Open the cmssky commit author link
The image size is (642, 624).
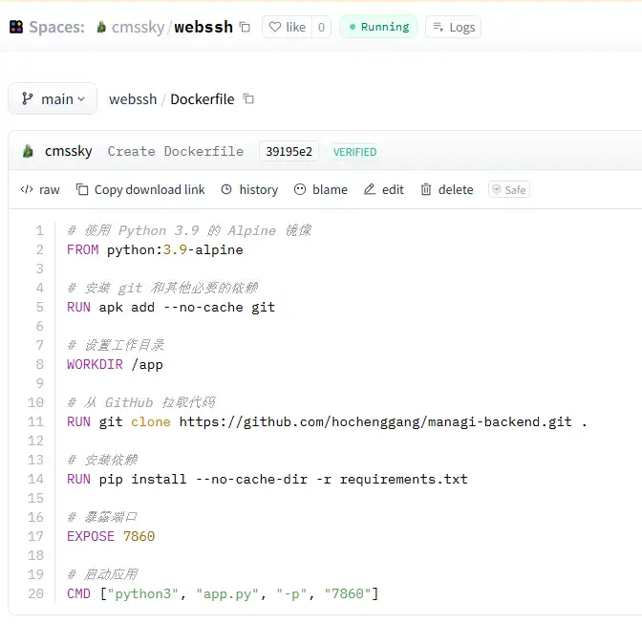point(69,152)
